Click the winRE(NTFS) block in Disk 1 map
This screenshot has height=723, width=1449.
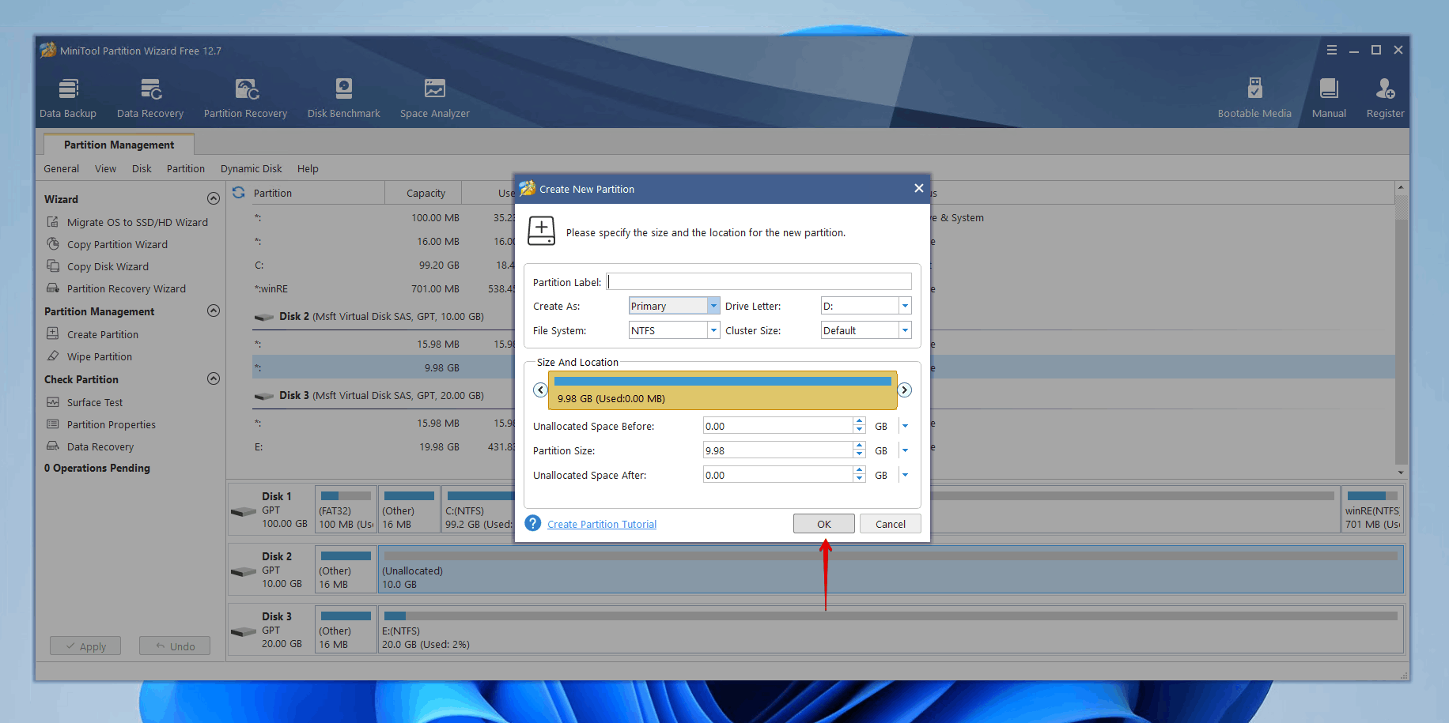pyautogui.click(x=1372, y=510)
